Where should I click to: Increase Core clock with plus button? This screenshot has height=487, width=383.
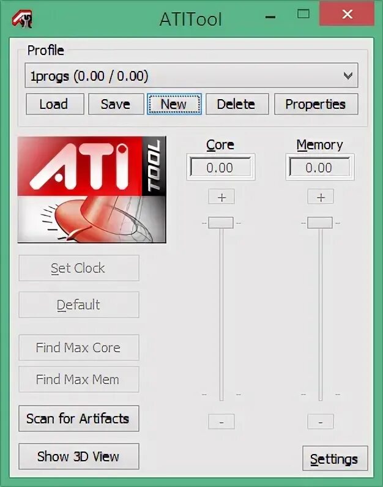[221, 196]
